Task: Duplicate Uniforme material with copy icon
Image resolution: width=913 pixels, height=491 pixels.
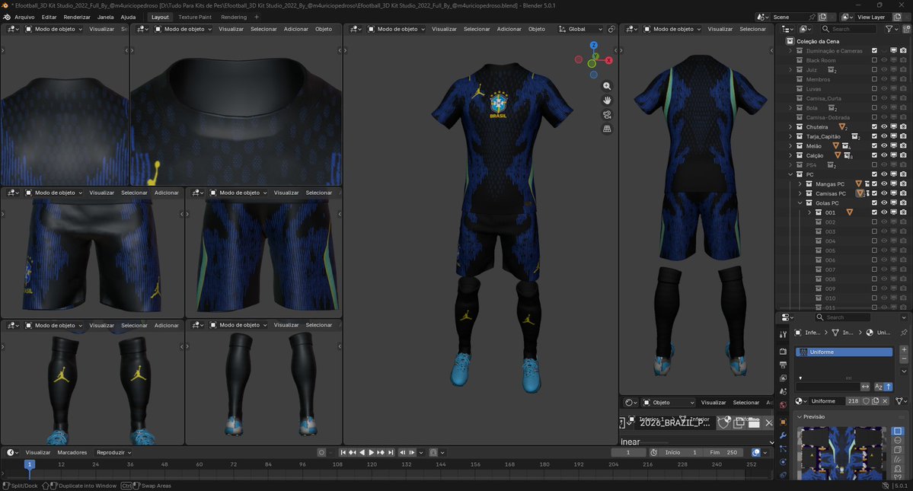Action: click(x=875, y=401)
